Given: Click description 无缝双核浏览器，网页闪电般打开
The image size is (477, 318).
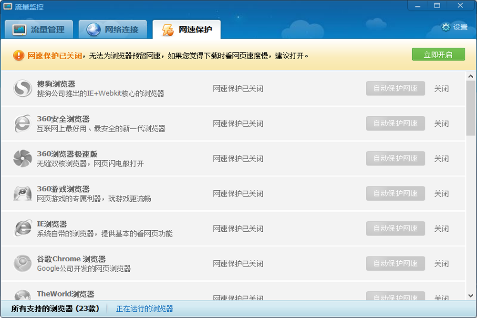Looking at the screenshot, I should point(90,164).
